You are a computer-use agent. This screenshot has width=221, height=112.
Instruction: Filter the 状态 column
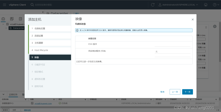tap(86, 100)
